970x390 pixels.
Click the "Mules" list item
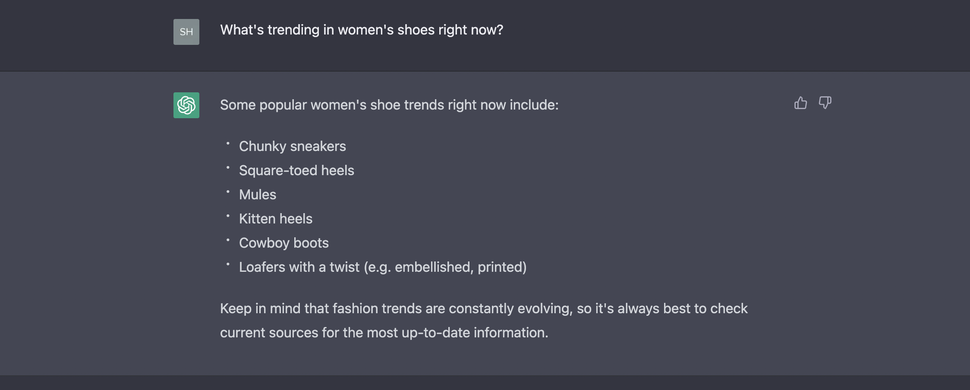(x=258, y=195)
